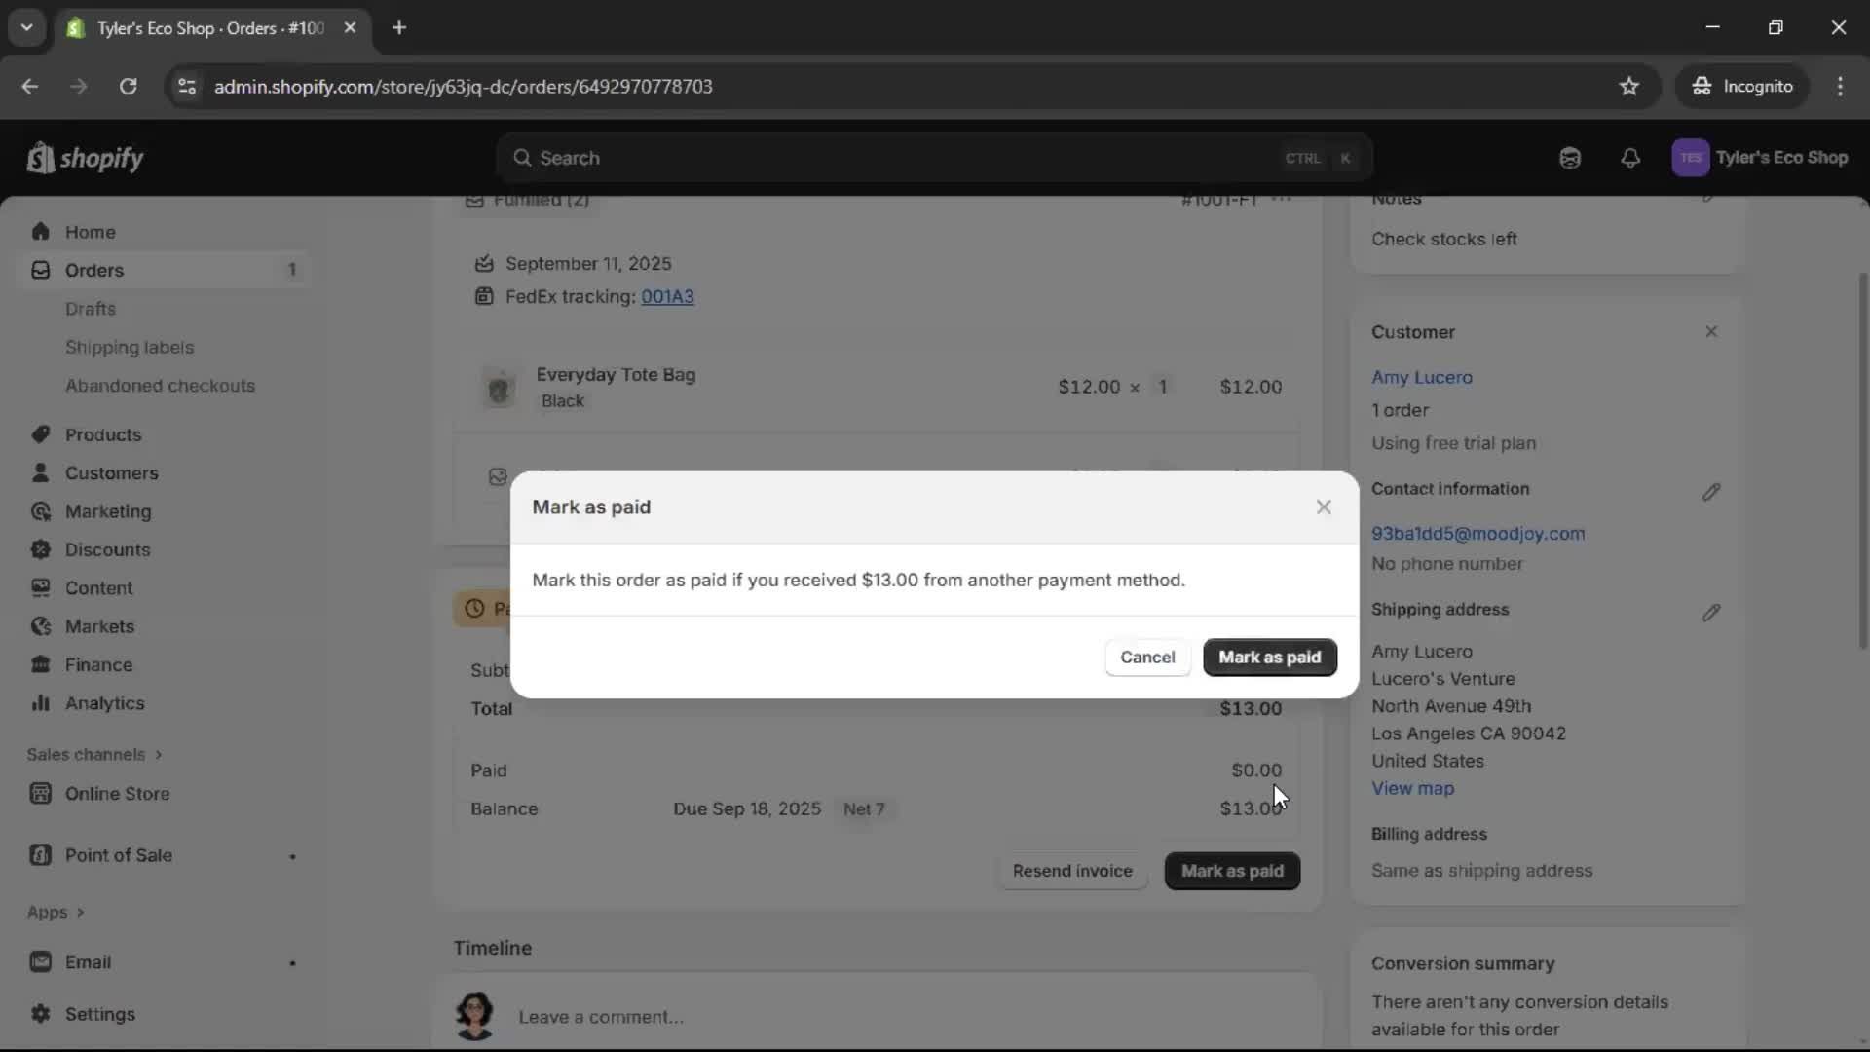
Task: Open View map link
Action: (1412, 788)
